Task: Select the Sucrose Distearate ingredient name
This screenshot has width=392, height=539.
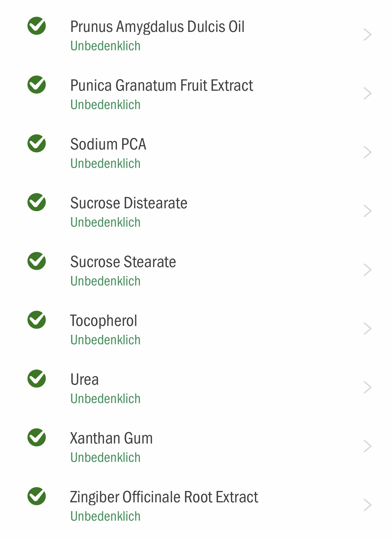Action: point(129,203)
